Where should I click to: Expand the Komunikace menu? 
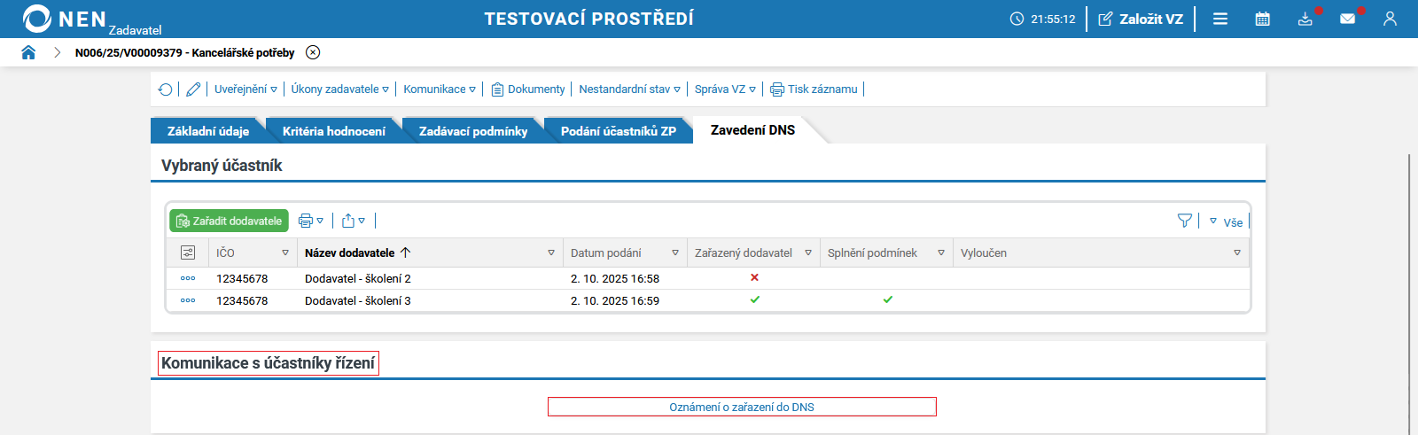point(440,89)
